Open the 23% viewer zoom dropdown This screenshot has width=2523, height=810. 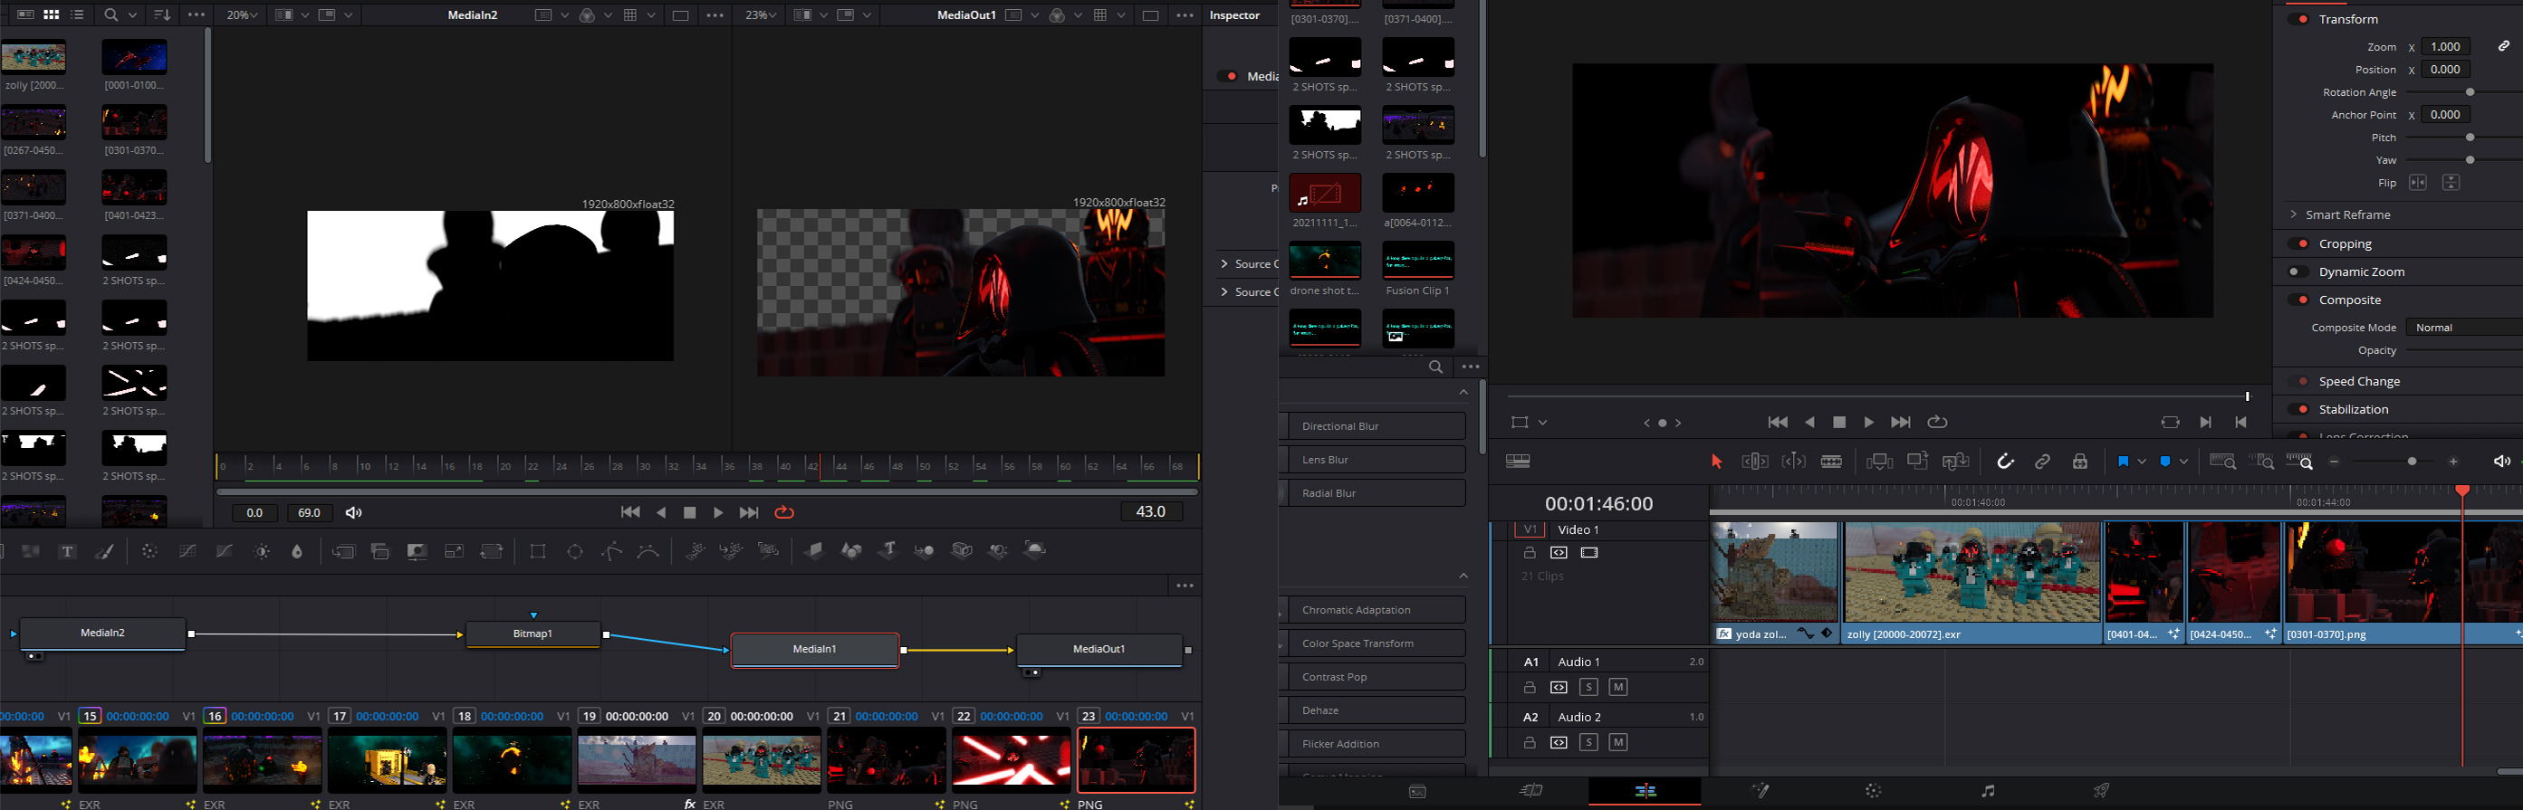pos(761,15)
